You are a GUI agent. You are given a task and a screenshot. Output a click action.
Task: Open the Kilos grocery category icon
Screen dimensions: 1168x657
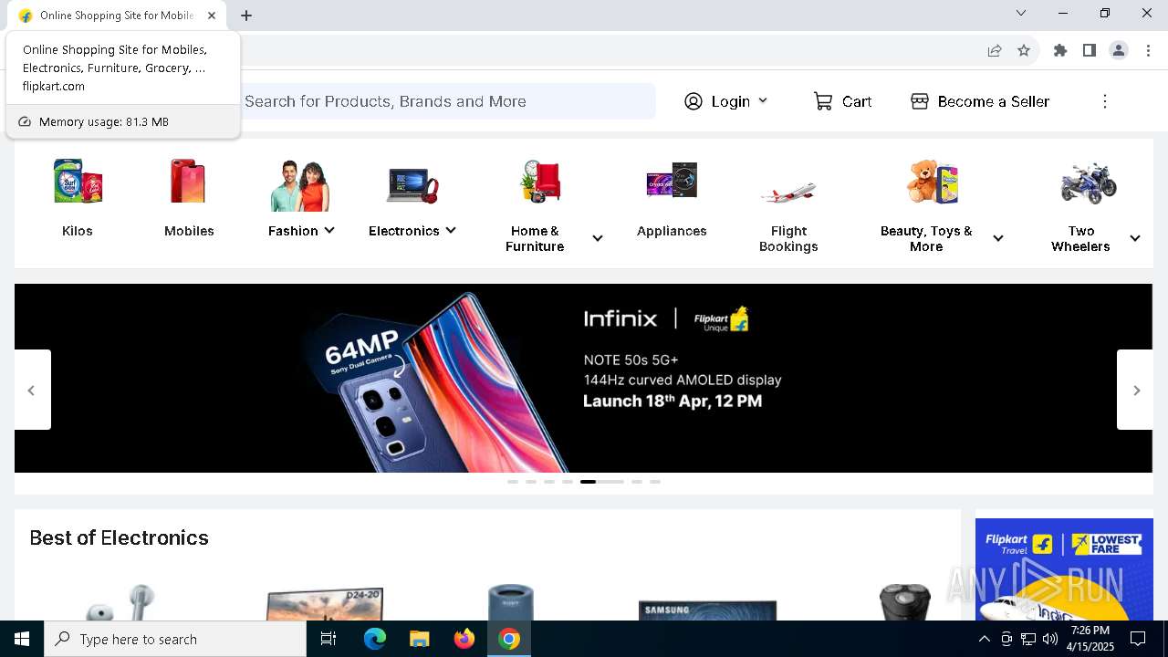pos(78,182)
